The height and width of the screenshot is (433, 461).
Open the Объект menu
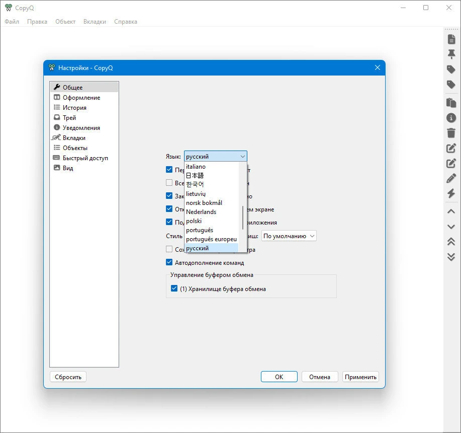[x=65, y=22]
